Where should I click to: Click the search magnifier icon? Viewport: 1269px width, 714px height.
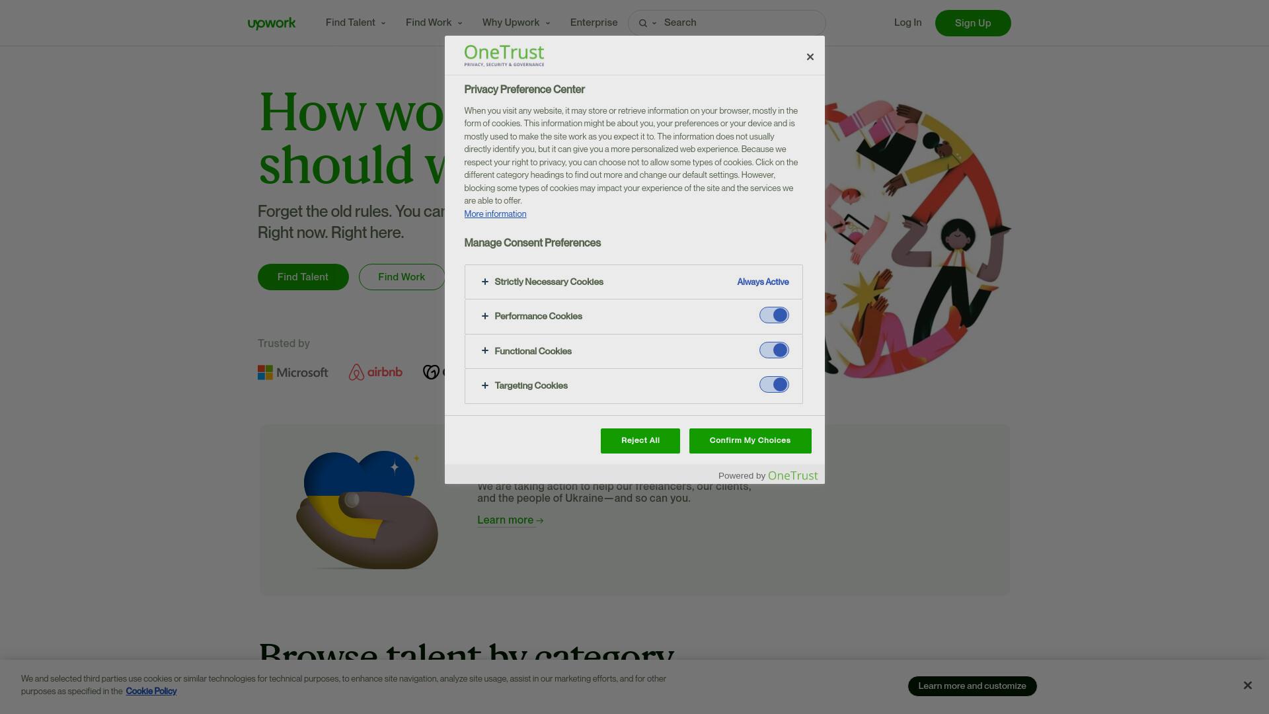pos(642,23)
